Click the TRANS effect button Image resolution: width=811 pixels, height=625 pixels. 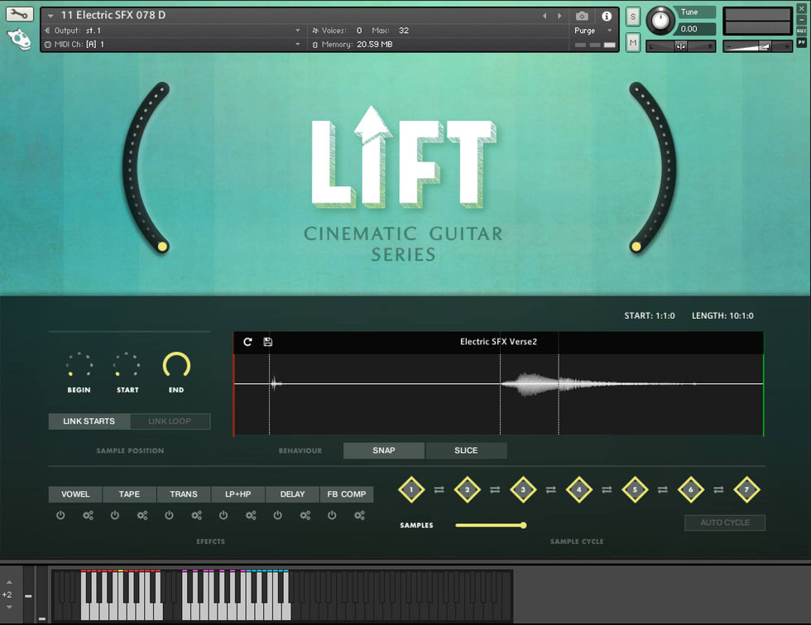tap(184, 494)
